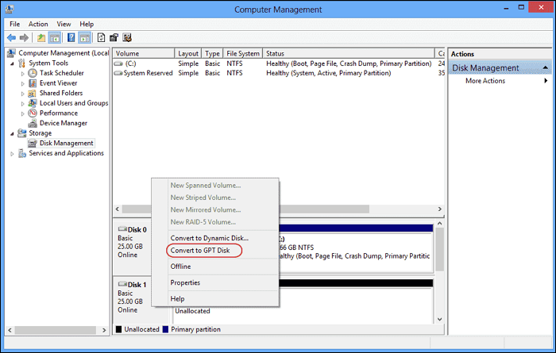Click the Performance icon in the tree

pos(33,113)
